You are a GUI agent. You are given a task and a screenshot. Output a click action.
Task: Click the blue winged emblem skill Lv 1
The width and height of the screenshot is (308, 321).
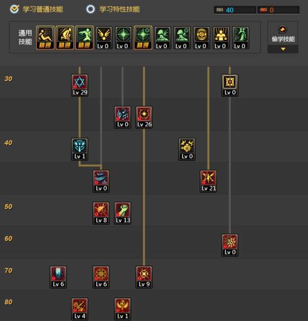tap(80, 149)
